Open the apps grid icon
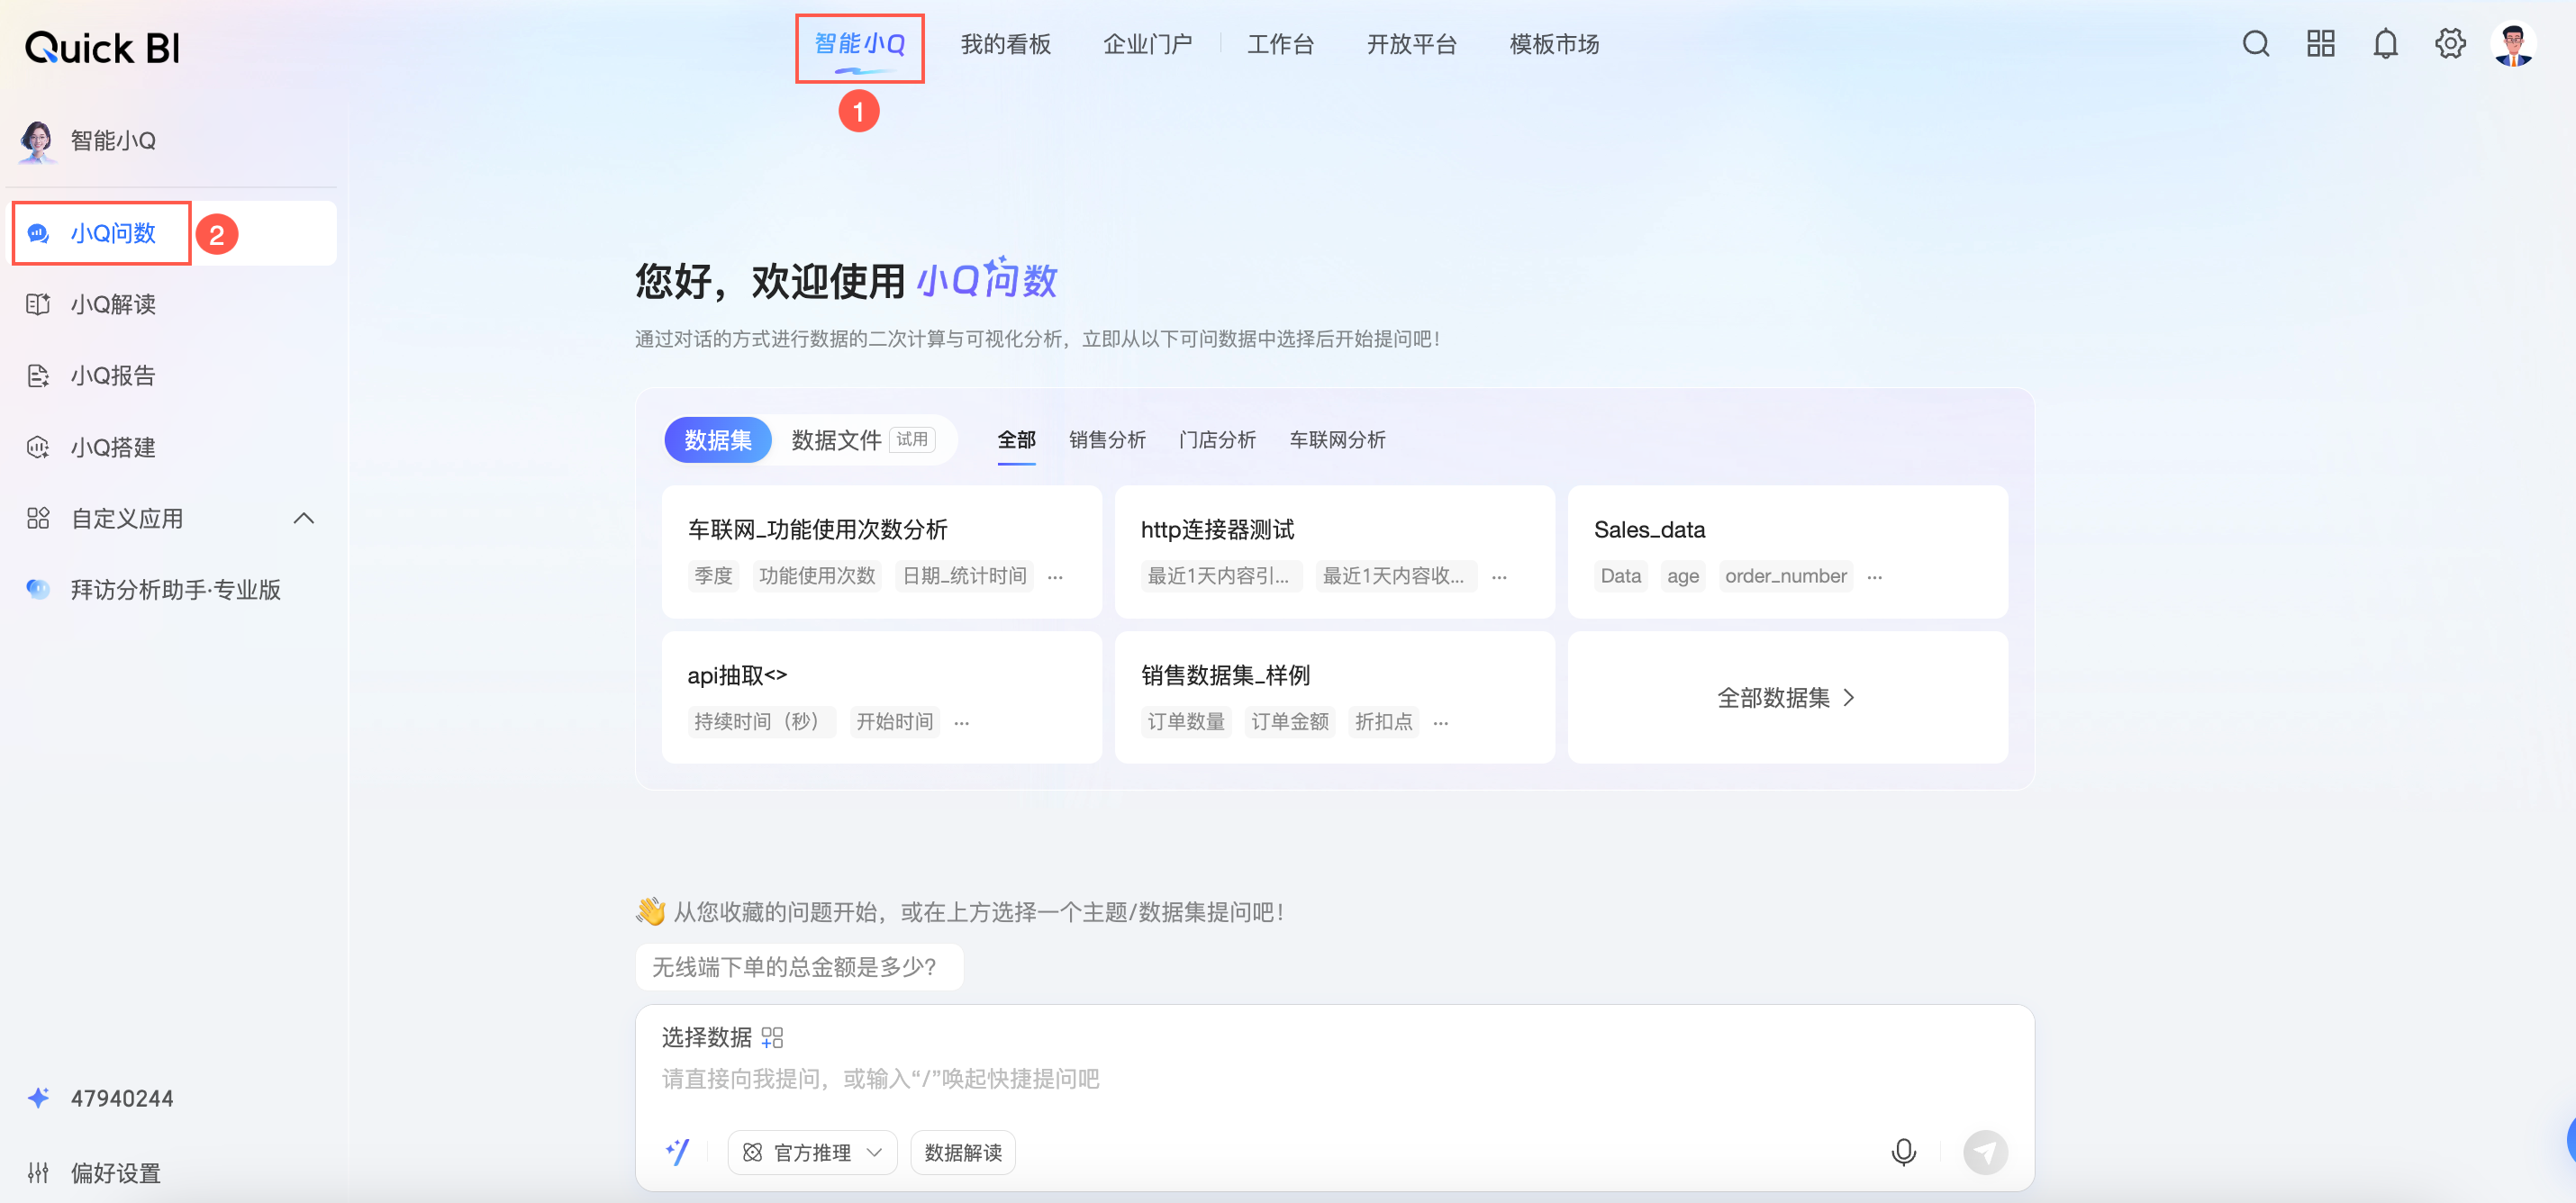 tap(2320, 44)
